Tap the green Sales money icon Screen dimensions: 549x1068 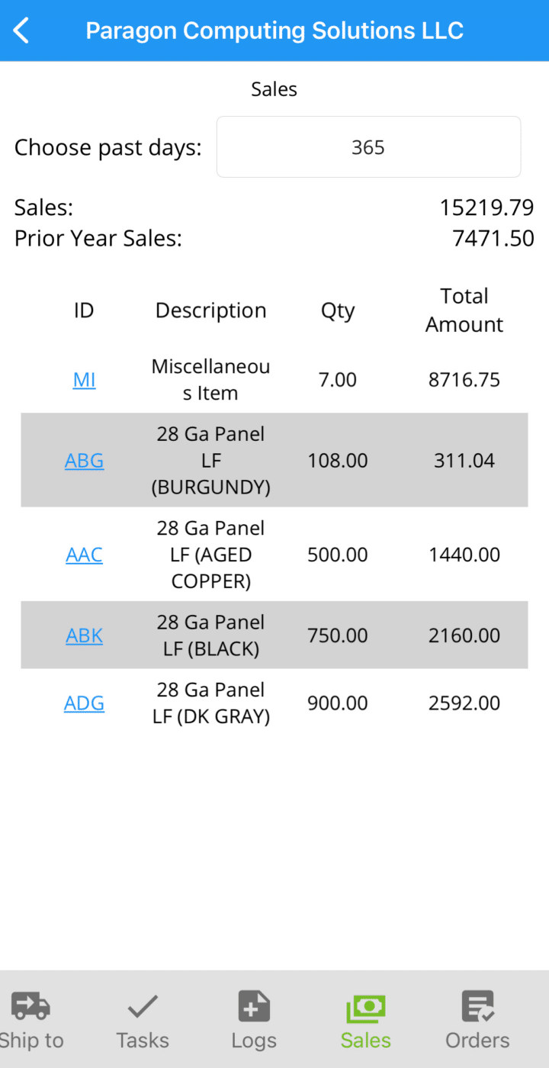click(366, 1008)
